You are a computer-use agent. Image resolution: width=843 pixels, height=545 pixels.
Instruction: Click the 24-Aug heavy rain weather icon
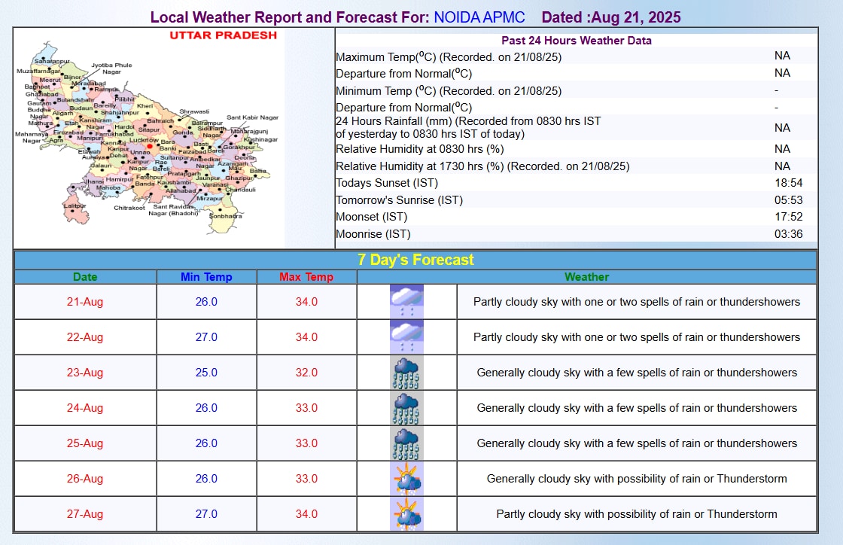[406, 408]
